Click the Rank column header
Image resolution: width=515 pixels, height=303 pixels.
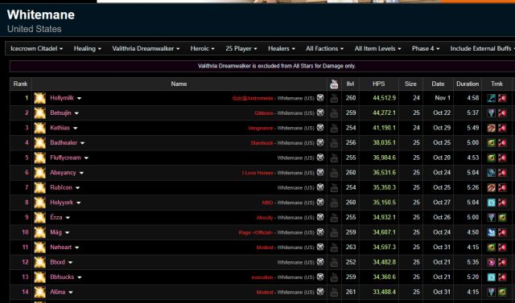(20, 84)
